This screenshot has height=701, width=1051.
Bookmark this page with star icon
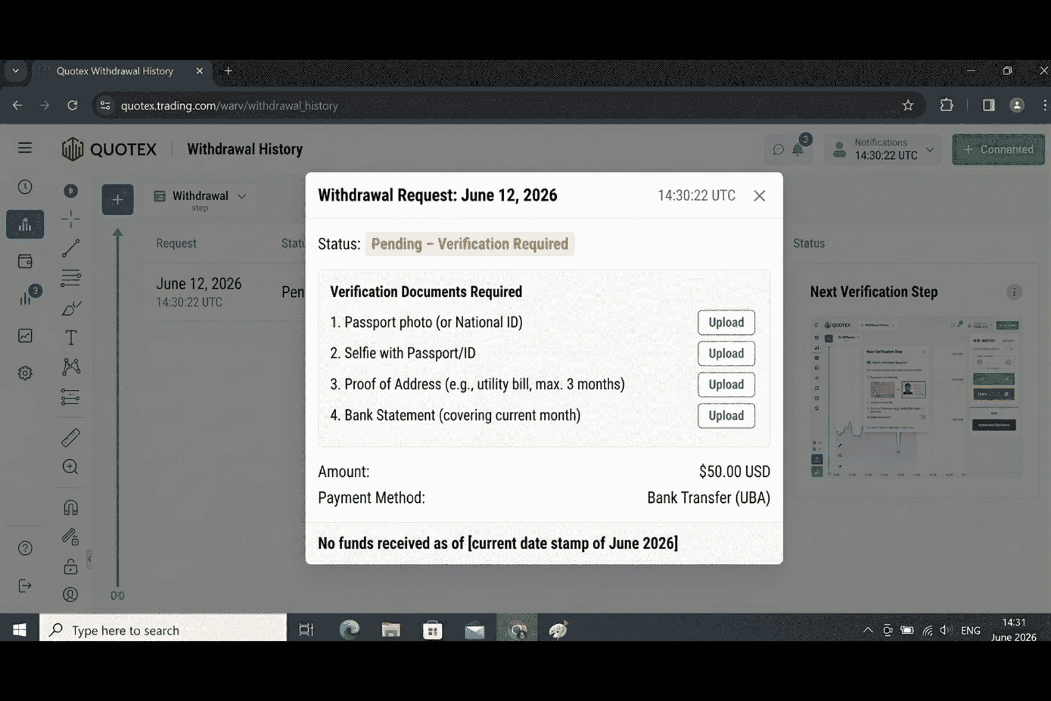pos(908,105)
